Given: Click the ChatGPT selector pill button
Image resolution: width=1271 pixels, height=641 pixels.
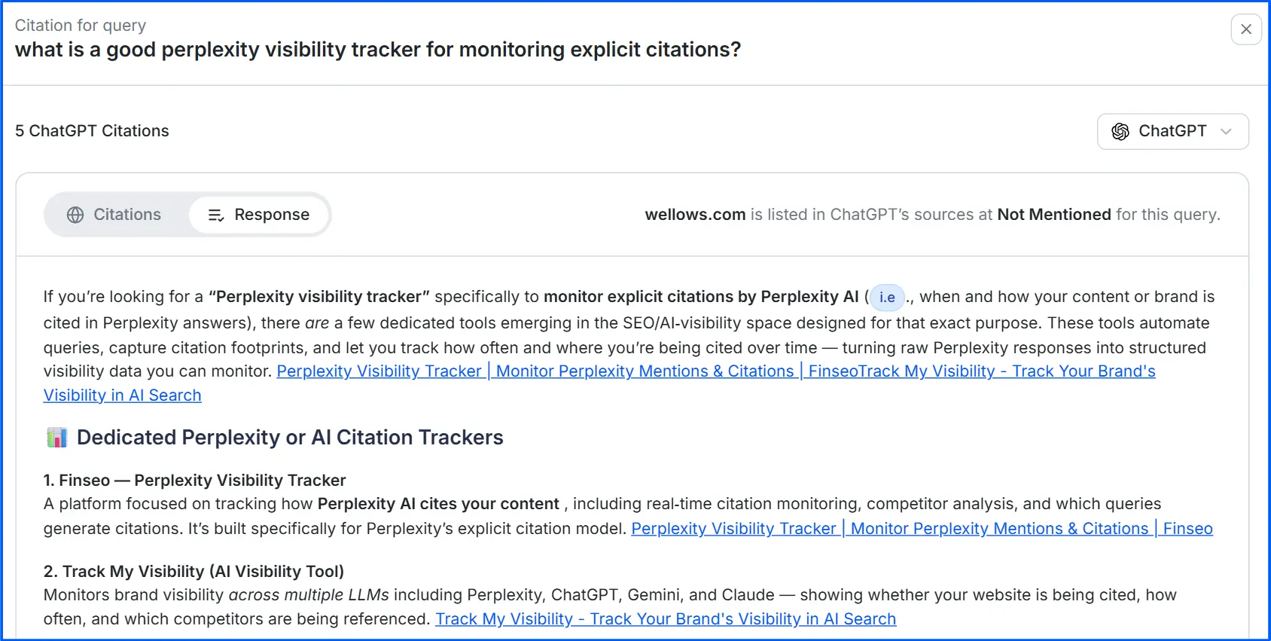Looking at the screenshot, I should point(1172,131).
